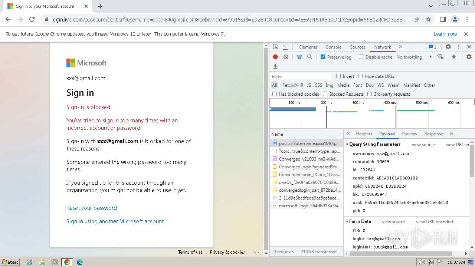Click Sign in using another Microsoft account
475x267 pixels.
tap(115, 221)
